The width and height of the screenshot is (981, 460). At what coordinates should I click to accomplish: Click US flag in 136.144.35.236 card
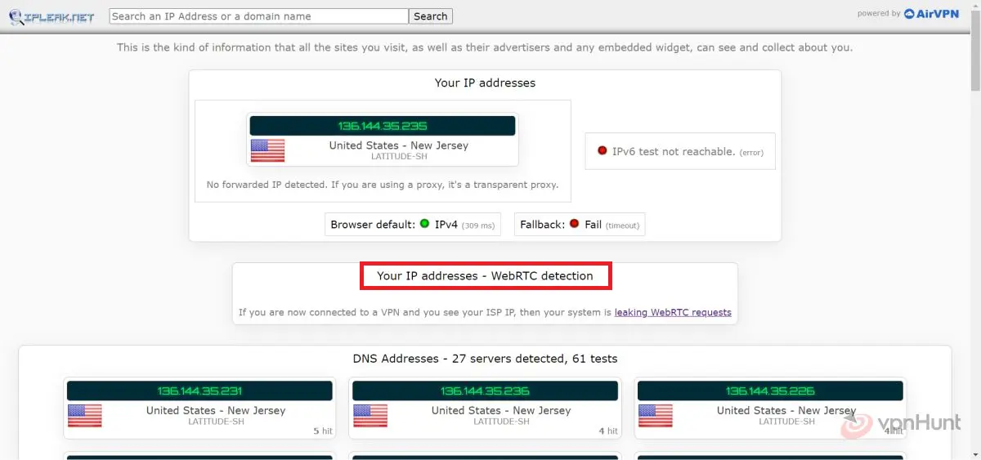click(x=370, y=415)
